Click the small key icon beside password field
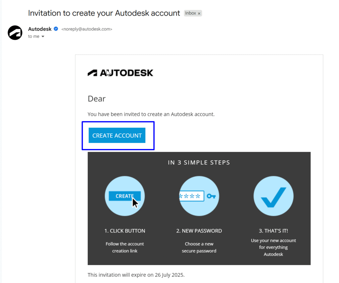The width and height of the screenshot is (339, 283). (211, 196)
